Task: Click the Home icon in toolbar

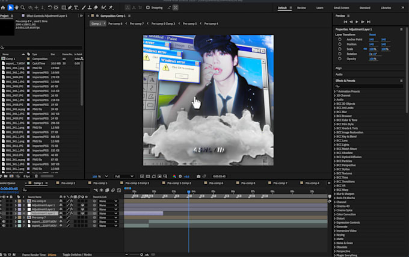Action: (3, 8)
